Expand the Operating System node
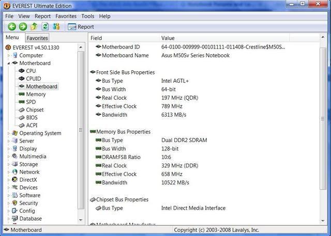The height and width of the screenshot is (236, 331). [9, 133]
